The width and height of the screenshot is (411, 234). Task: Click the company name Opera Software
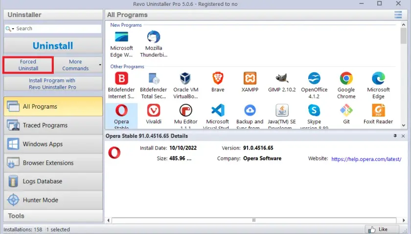pos(262,158)
